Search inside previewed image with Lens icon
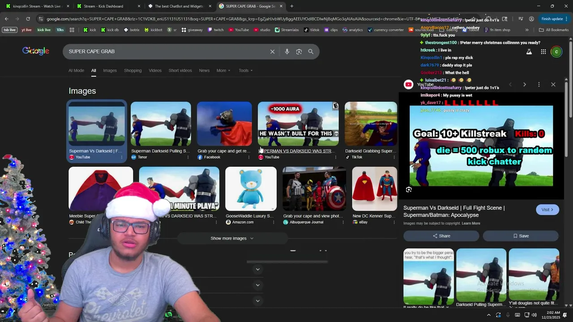The height and width of the screenshot is (322, 573). (x=409, y=190)
